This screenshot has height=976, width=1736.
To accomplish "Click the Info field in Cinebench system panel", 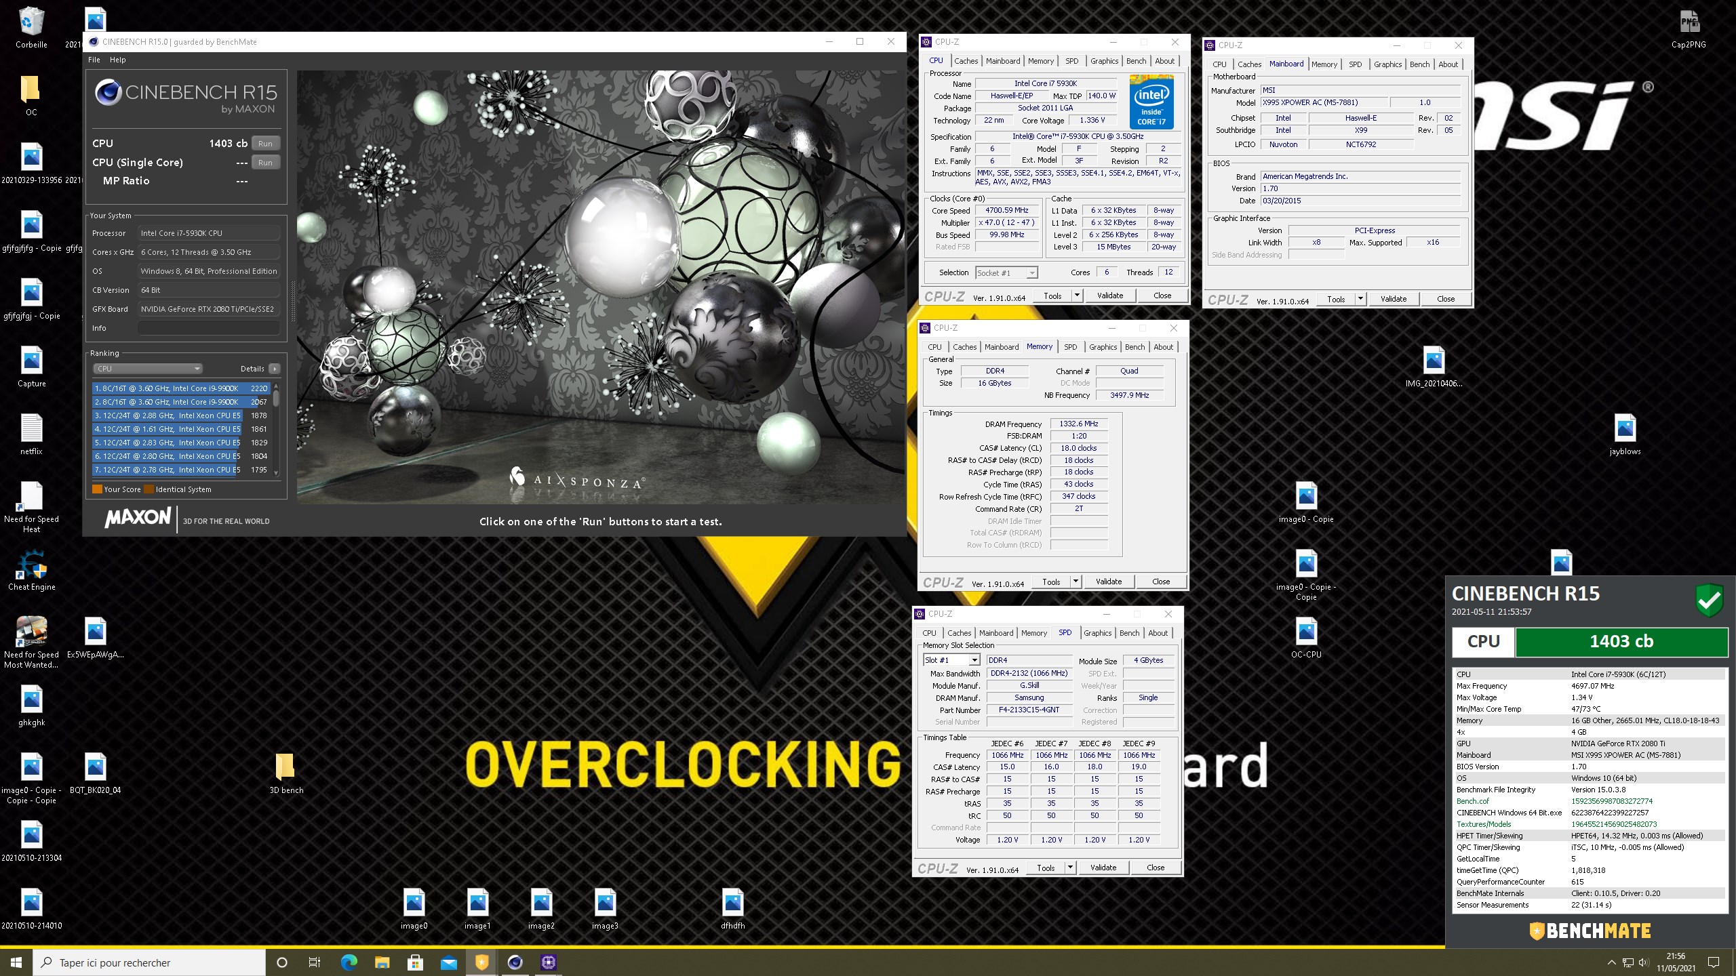I will [x=209, y=328].
